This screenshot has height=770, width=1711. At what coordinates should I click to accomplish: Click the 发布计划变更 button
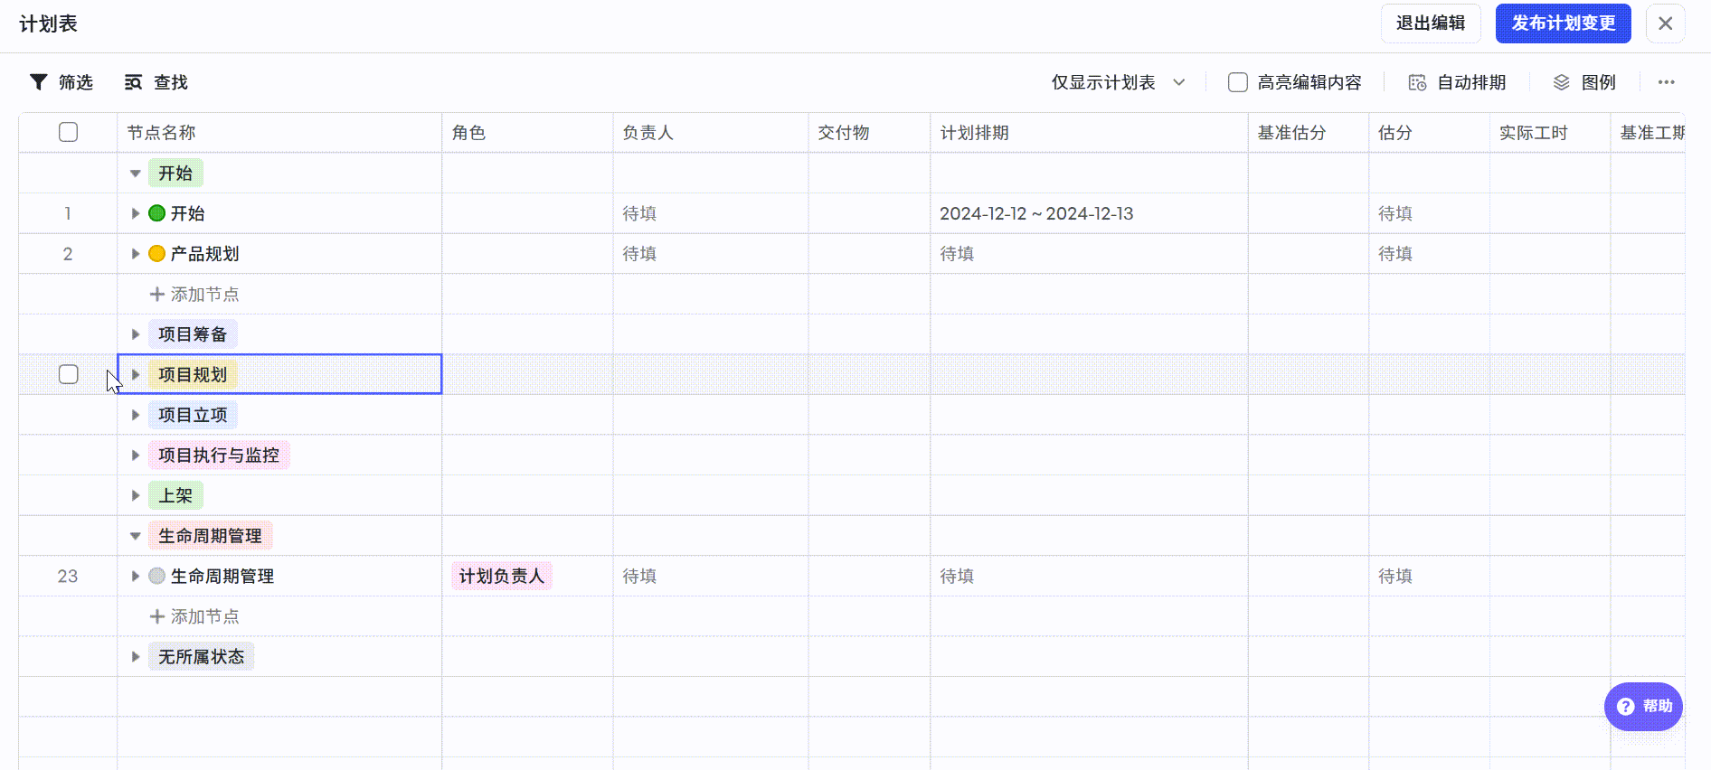[1563, 23]
